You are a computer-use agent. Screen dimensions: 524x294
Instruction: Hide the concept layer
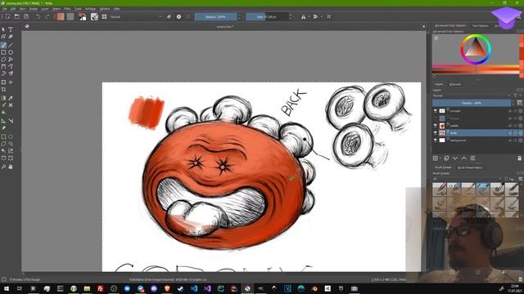[x=435, y=111]
